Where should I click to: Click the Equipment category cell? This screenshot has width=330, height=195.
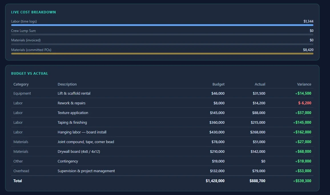(x=22, y=93)
